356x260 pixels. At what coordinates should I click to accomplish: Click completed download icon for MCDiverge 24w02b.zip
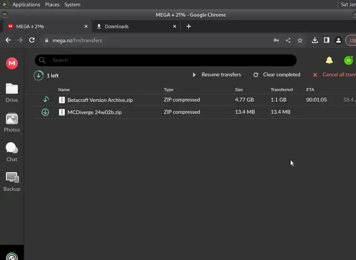(x=45, y=112)
